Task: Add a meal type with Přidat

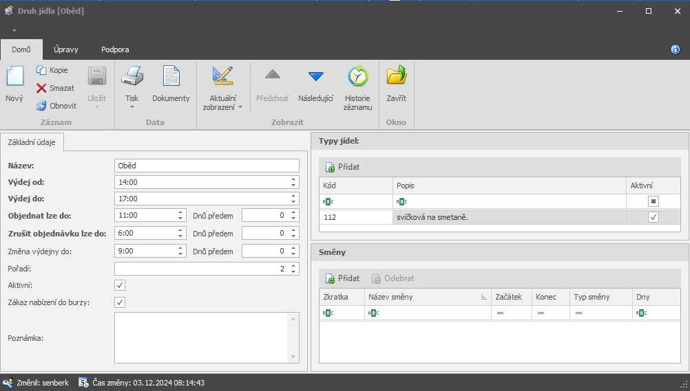Action: pos(342,167)
